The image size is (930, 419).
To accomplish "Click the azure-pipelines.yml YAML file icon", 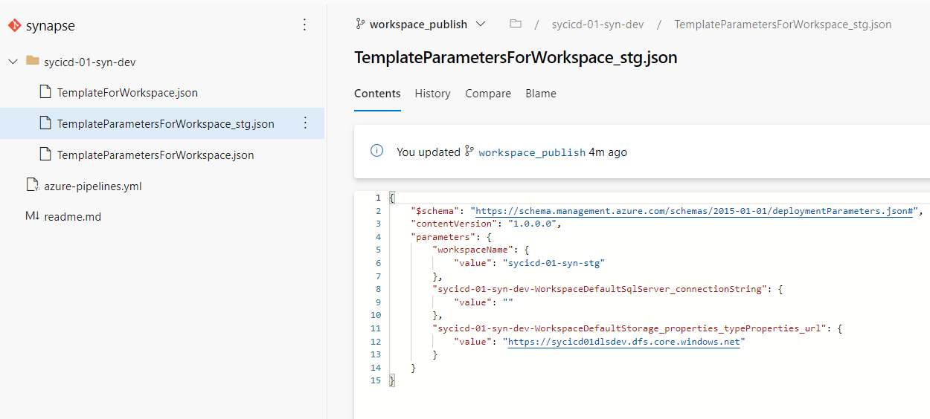I will (32, 186).
